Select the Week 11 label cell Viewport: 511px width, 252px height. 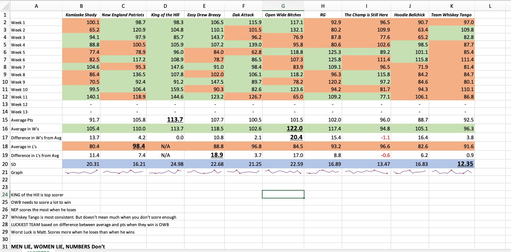36,97
